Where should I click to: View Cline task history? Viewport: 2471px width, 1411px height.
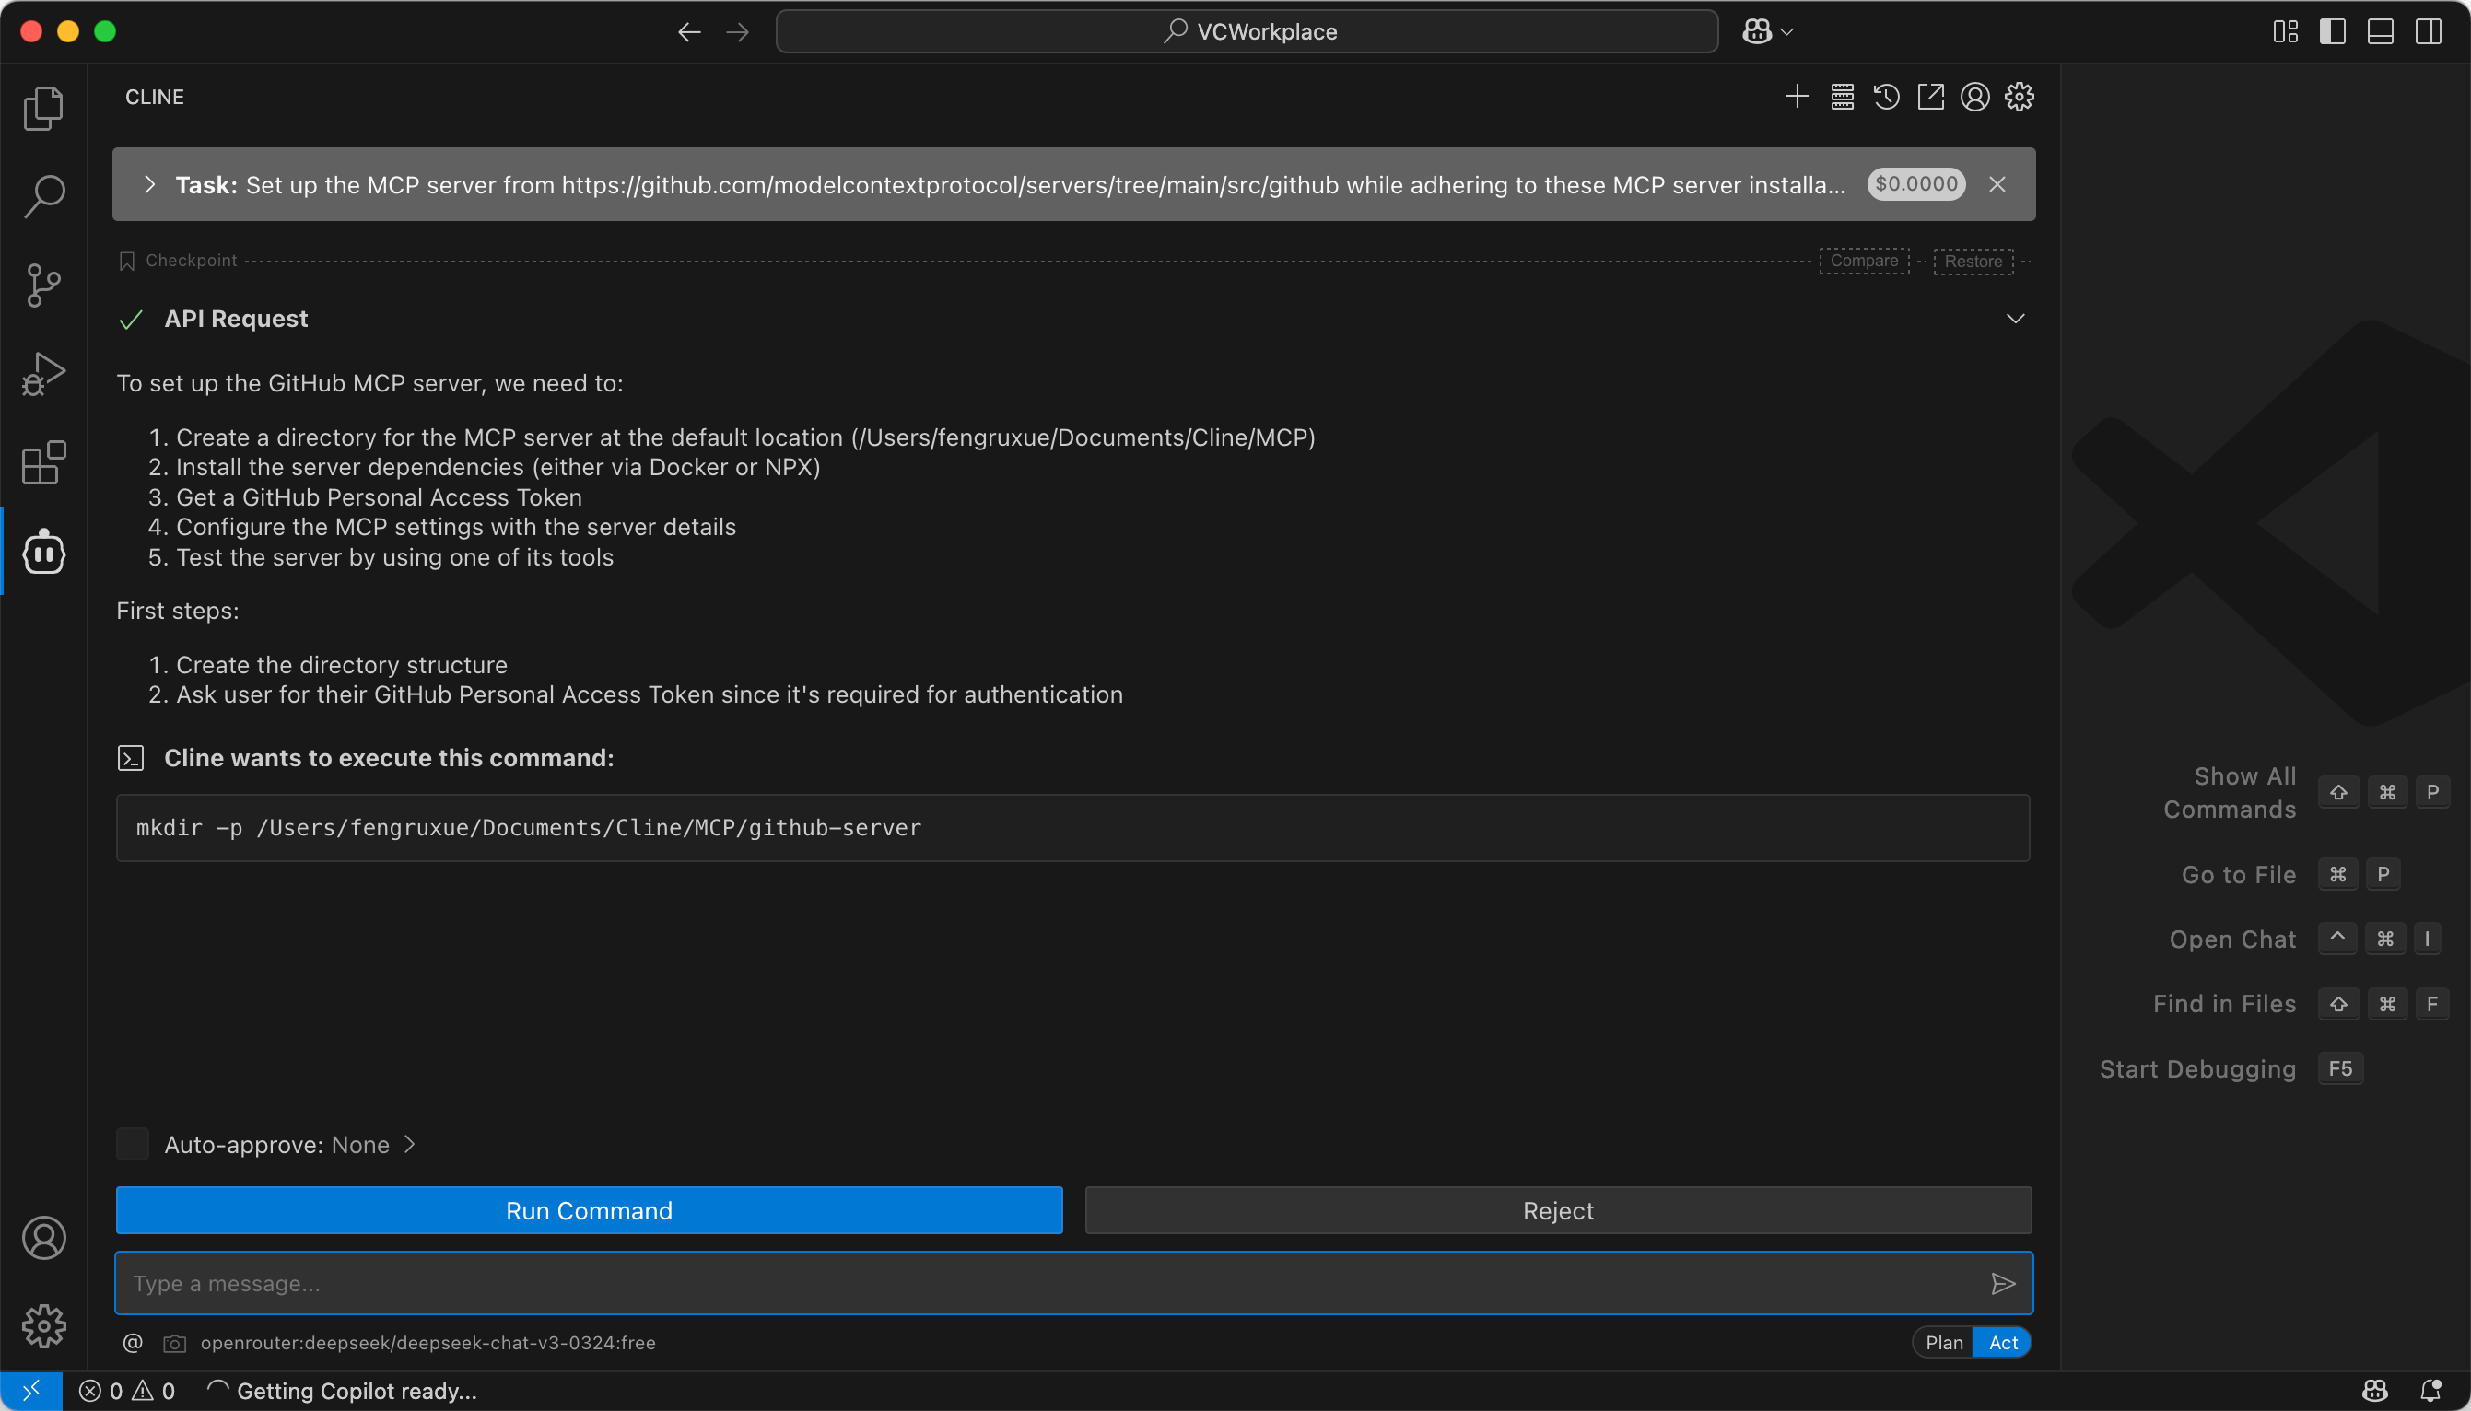(1885, 96)
